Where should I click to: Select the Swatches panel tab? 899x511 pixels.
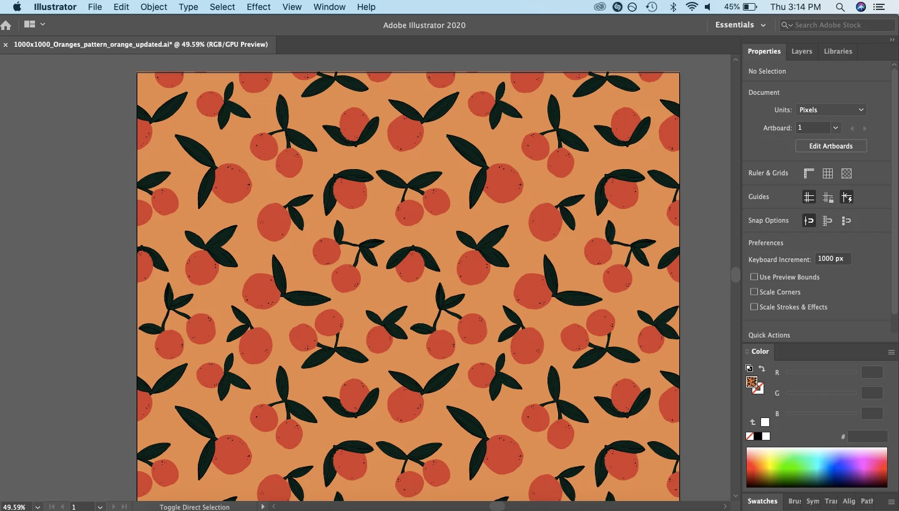click(762, 501)
